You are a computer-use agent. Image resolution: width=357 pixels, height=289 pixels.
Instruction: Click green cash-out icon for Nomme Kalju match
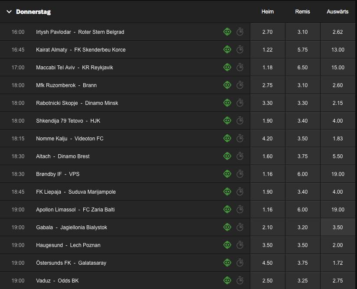[x=227, y=138]
